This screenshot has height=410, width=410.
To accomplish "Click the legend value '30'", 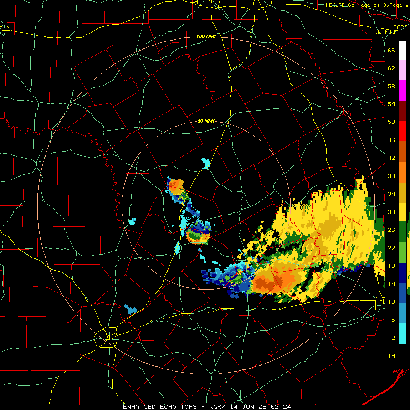I will click(x=391, y=212).
